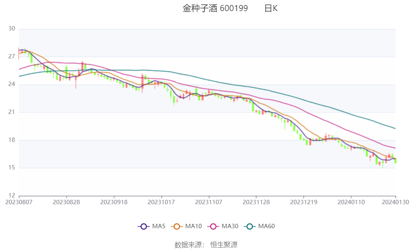Viewport: 412px width, 250px height.
Task: Click the y-axis minimum label 12
Action: [x=11, y=195]
